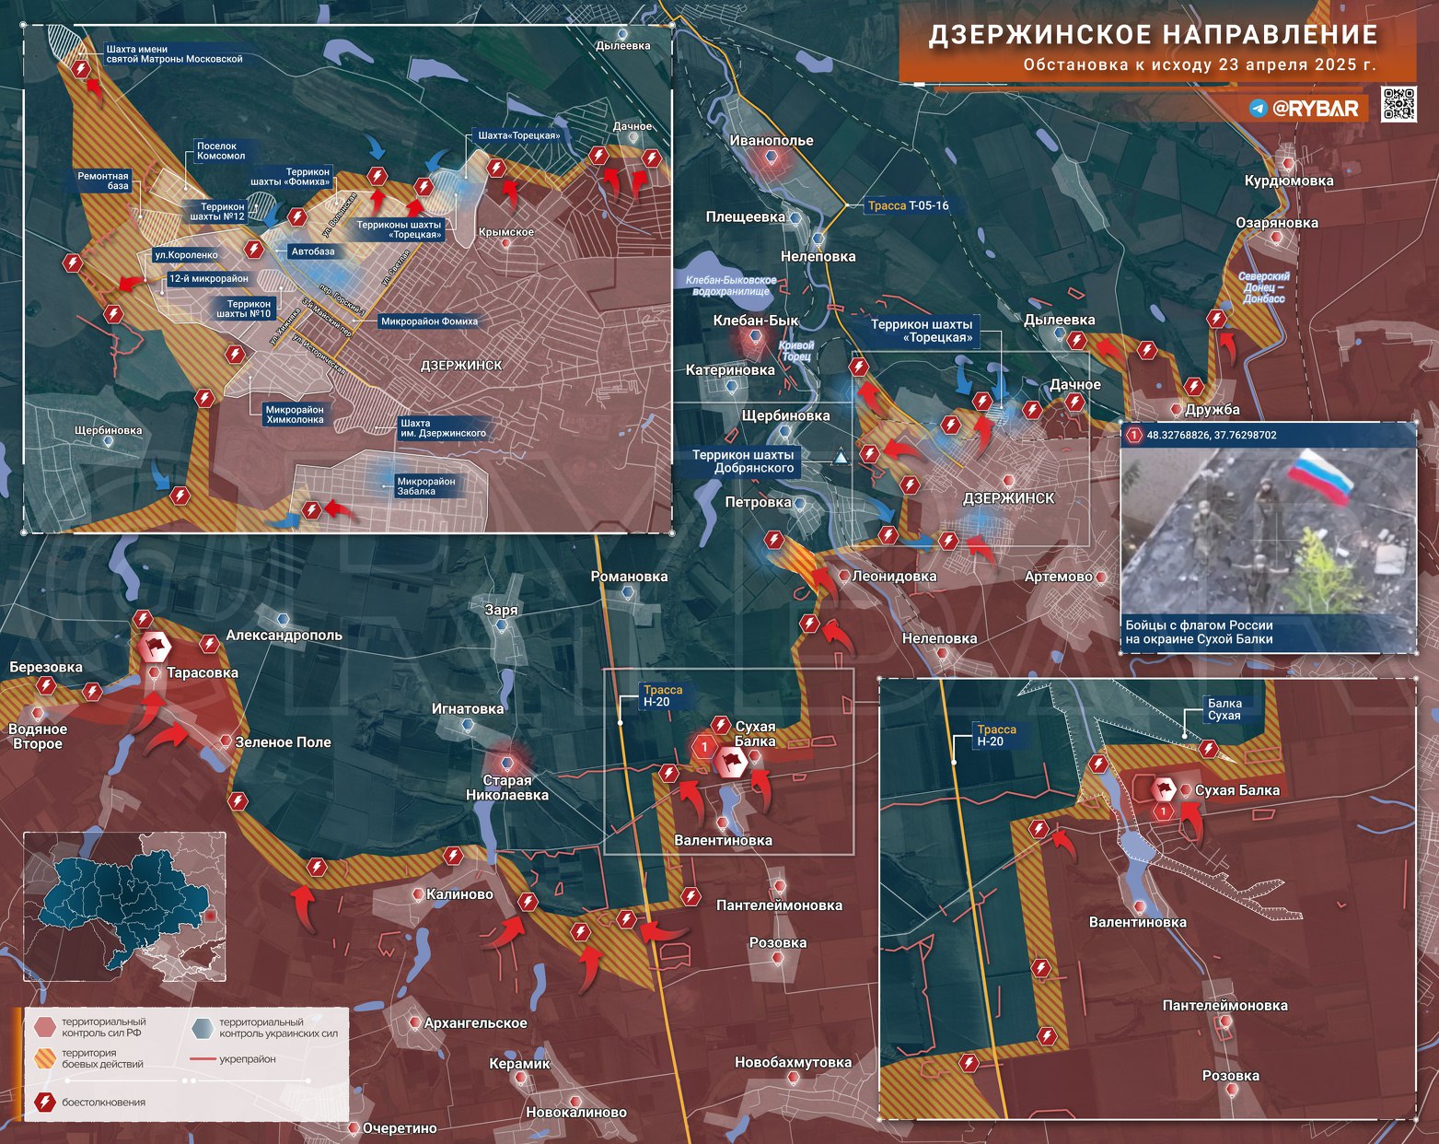Image resolution: width=1439 pixels, height=1144 pixels.
Task: Click the blue hexagon Ukrainian control legend icon
Action: (203, 1027)
